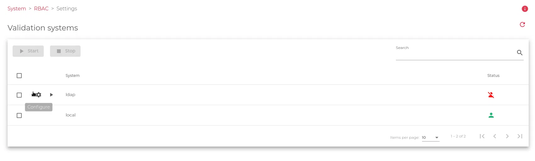Go to the next page

coord(507,136)
